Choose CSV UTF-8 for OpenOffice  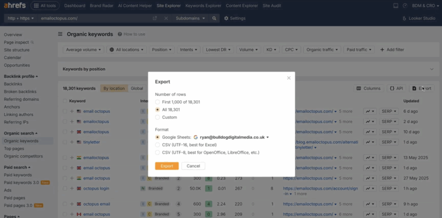coord(158,153)
